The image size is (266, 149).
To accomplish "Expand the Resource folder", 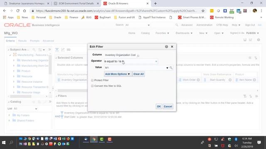I will pos(14,76).
